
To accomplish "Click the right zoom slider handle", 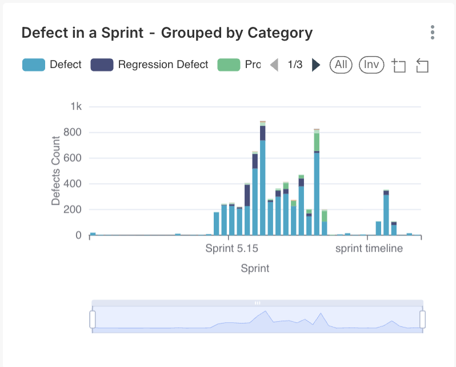I will (x=423, y=319).
